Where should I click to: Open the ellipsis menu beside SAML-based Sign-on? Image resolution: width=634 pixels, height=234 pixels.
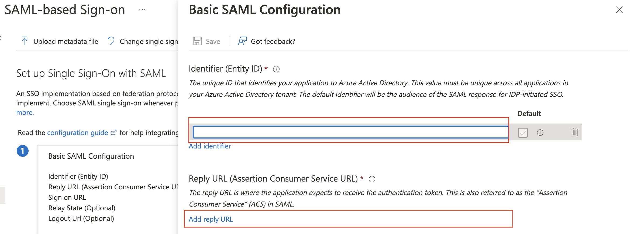(x=142, y=10)
